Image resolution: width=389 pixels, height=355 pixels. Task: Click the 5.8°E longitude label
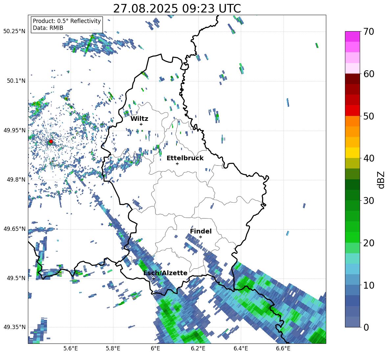pyautogui.click(x=113, y=349)
